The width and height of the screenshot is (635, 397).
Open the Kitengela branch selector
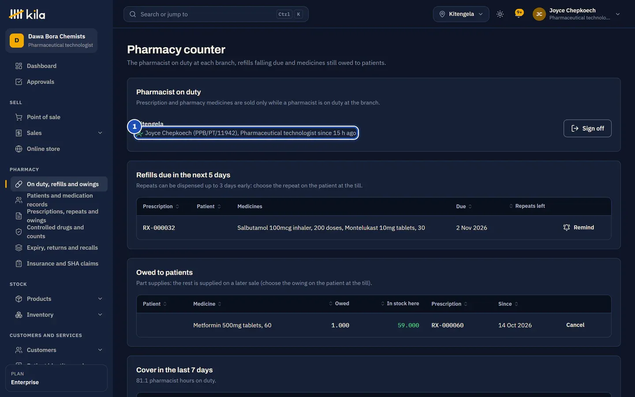click(x=461, y=14)
